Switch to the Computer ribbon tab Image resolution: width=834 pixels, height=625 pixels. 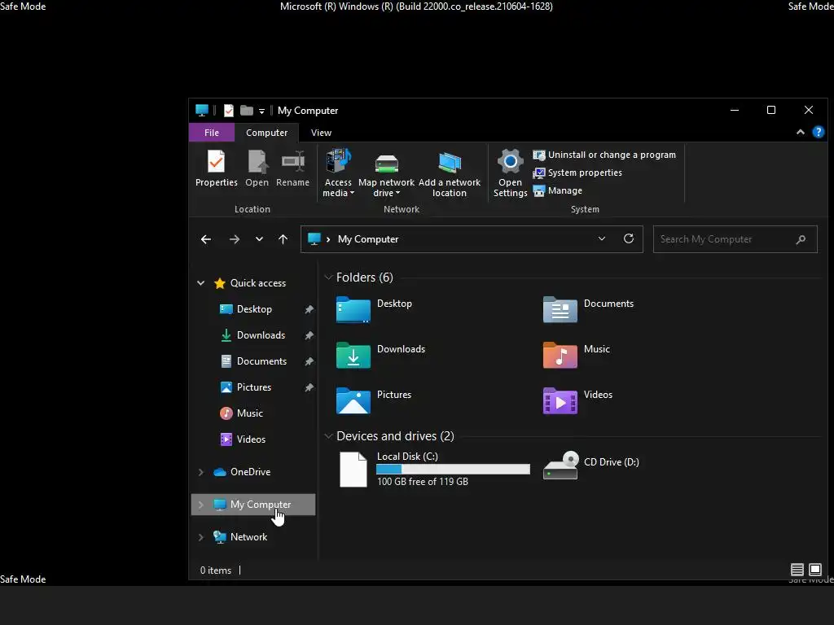(x=266, y=133)
